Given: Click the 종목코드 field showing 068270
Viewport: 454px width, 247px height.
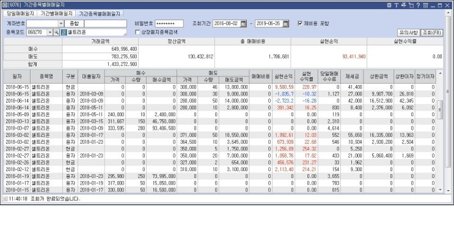Looking at the screenshot, I should coord(37,32).
